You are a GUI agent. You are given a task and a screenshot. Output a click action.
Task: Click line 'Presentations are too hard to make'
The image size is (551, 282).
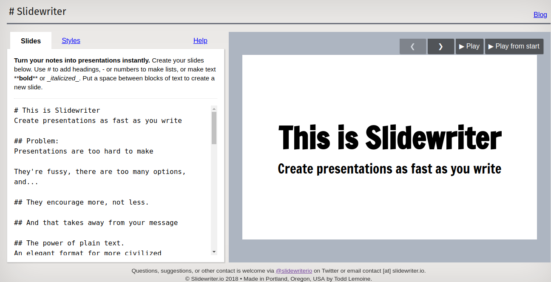tap(84, 151)
